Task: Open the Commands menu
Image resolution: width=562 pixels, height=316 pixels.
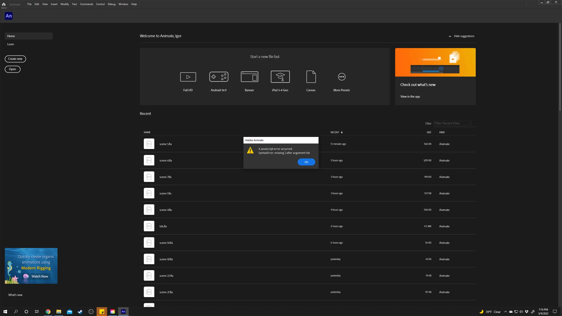Action: 86,4
